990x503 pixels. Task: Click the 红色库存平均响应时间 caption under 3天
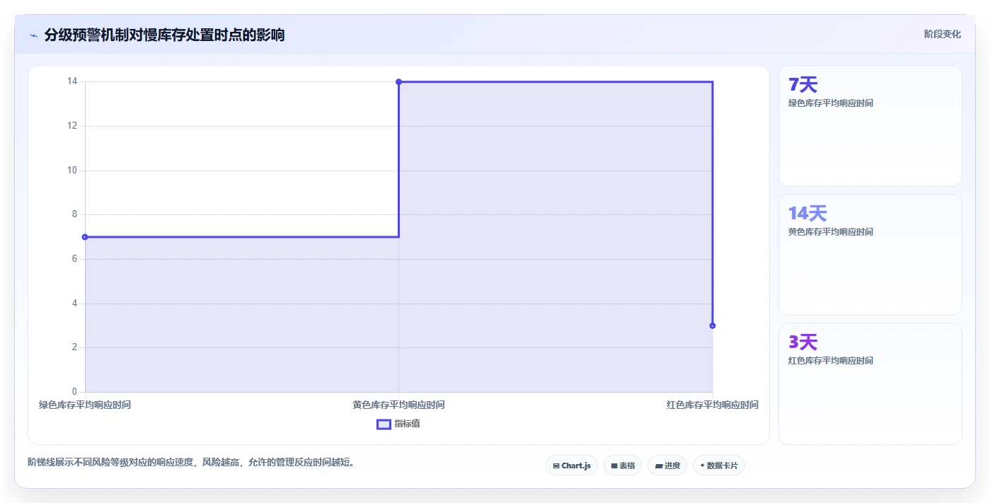tap(831, 361)
